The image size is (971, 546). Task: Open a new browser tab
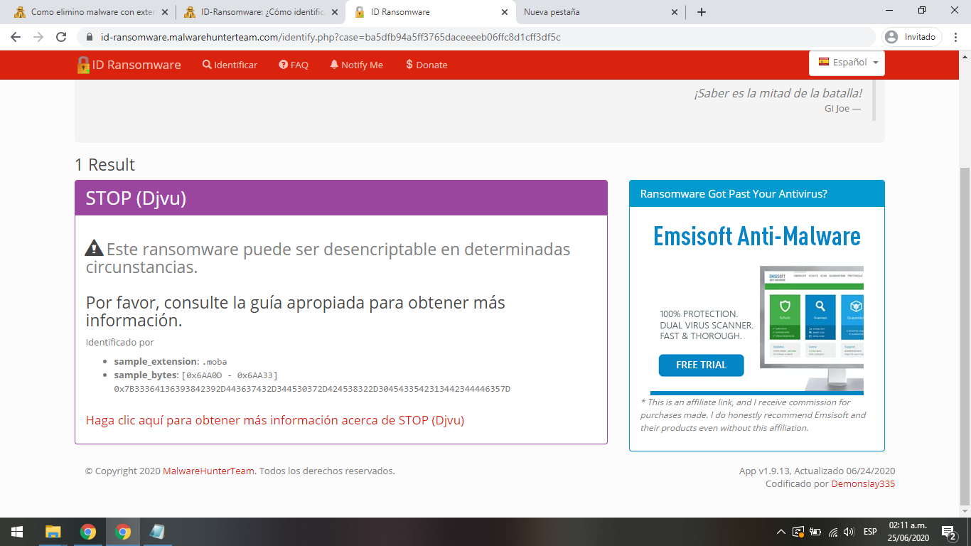pos(702,12)
